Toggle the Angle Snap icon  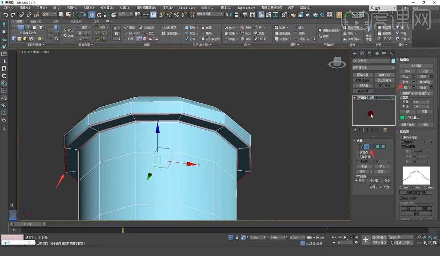[x=169, y=15]
